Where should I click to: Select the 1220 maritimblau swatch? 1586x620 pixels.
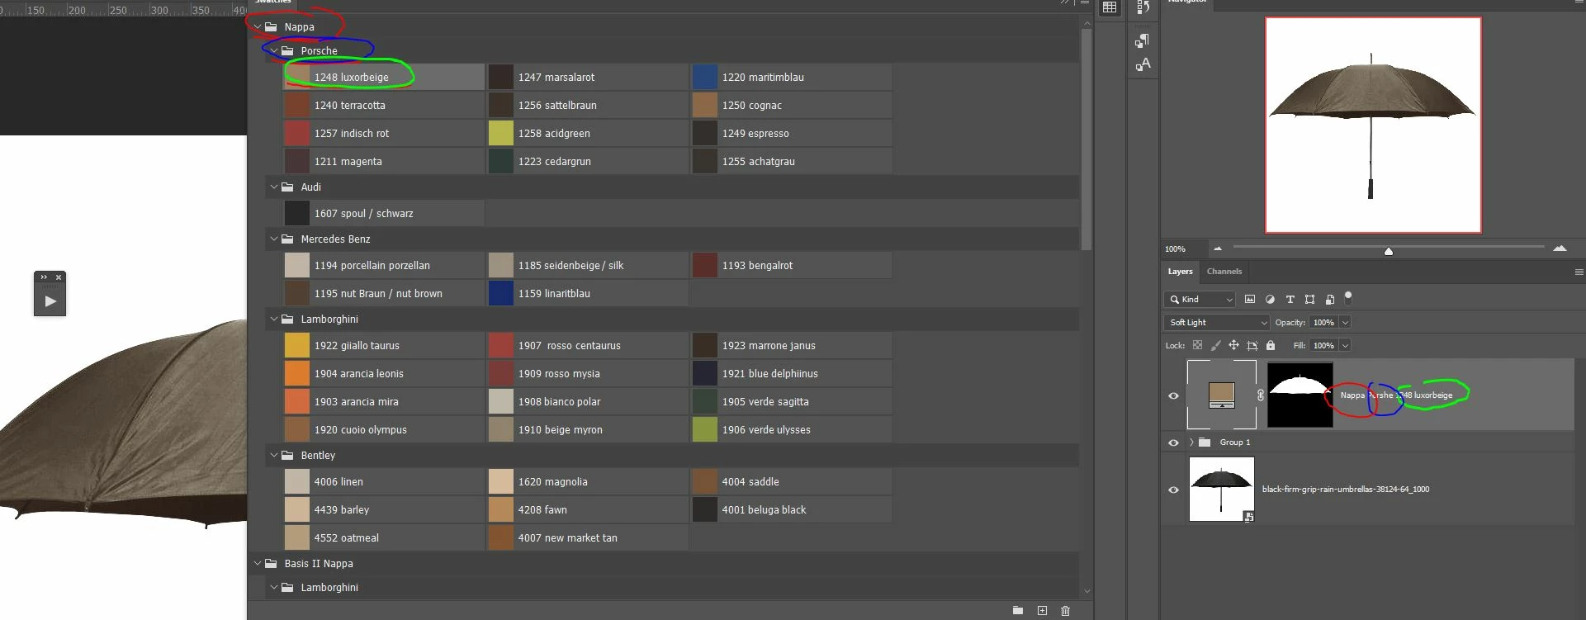(x=793, y=77)
